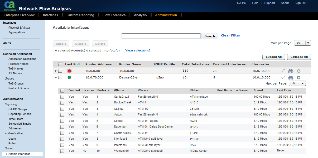Click green last poll status for Device-23-sn
Screen dimensions: 318x158
pyautogui.click(x=69, y=77)
